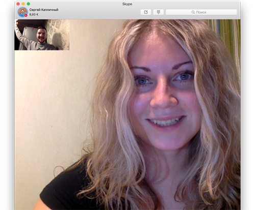Focus the Поиск search field
Screen dimensions: 255x210
[x=201, y=12]
